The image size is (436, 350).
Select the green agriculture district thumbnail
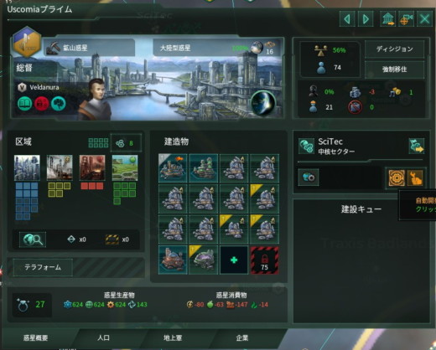coord(125,167)
